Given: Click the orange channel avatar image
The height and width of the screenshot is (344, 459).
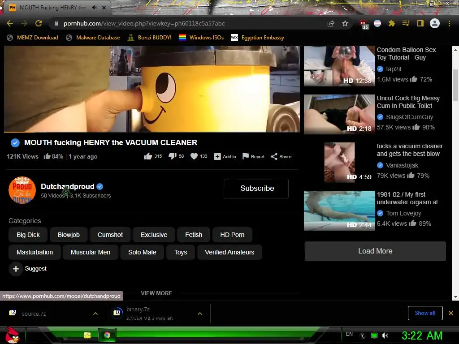Looking at the screenshot, I should [22, 190].
